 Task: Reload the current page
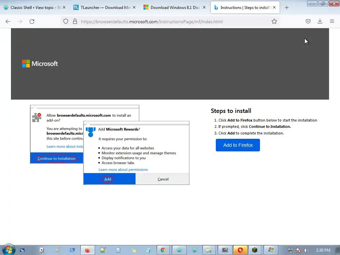point(32,22)
